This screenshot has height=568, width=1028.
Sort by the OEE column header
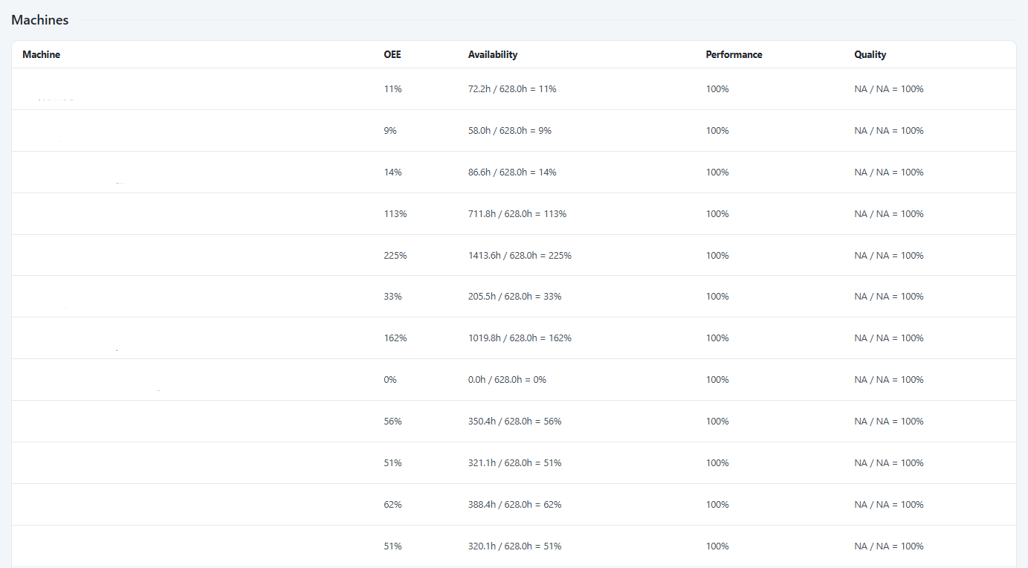392,55
